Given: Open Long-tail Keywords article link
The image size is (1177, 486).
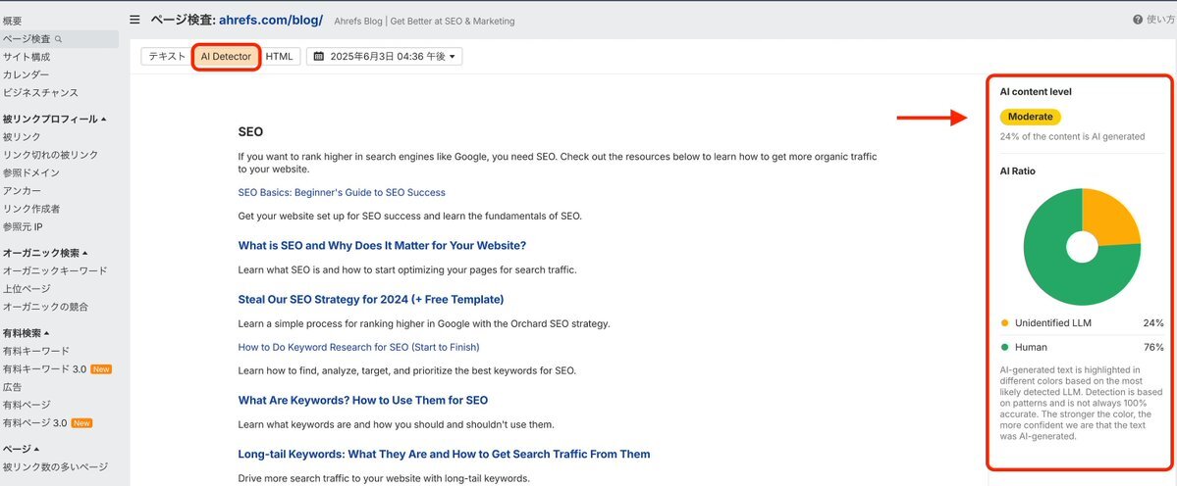Looking at the screenshot, I should [445, 454].
